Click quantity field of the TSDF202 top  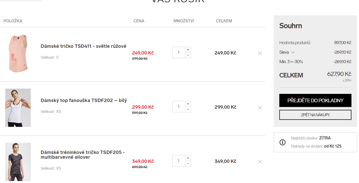coord(179,106)
